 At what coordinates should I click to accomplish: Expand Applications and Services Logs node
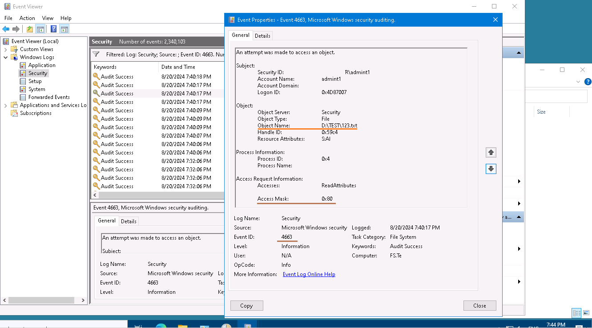6,105
